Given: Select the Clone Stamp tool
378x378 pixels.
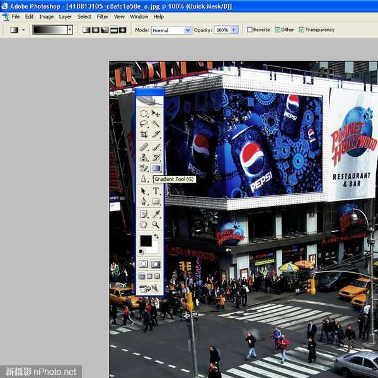Looking at the screenshot, I should [144, 157].
